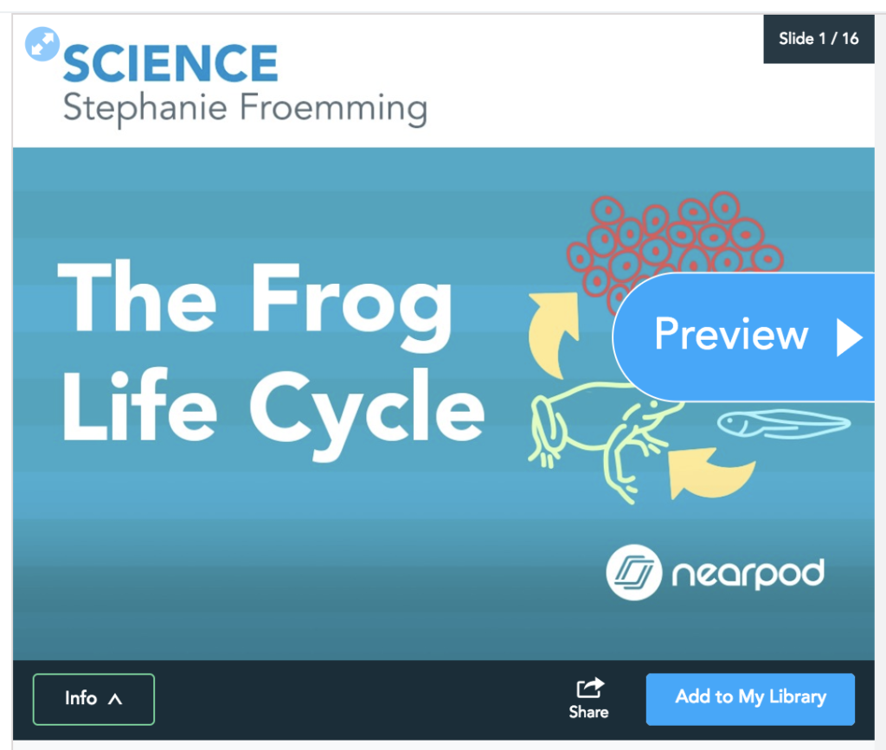Open the Info section
Screen dimensions: 886x750
coord(93,699)
